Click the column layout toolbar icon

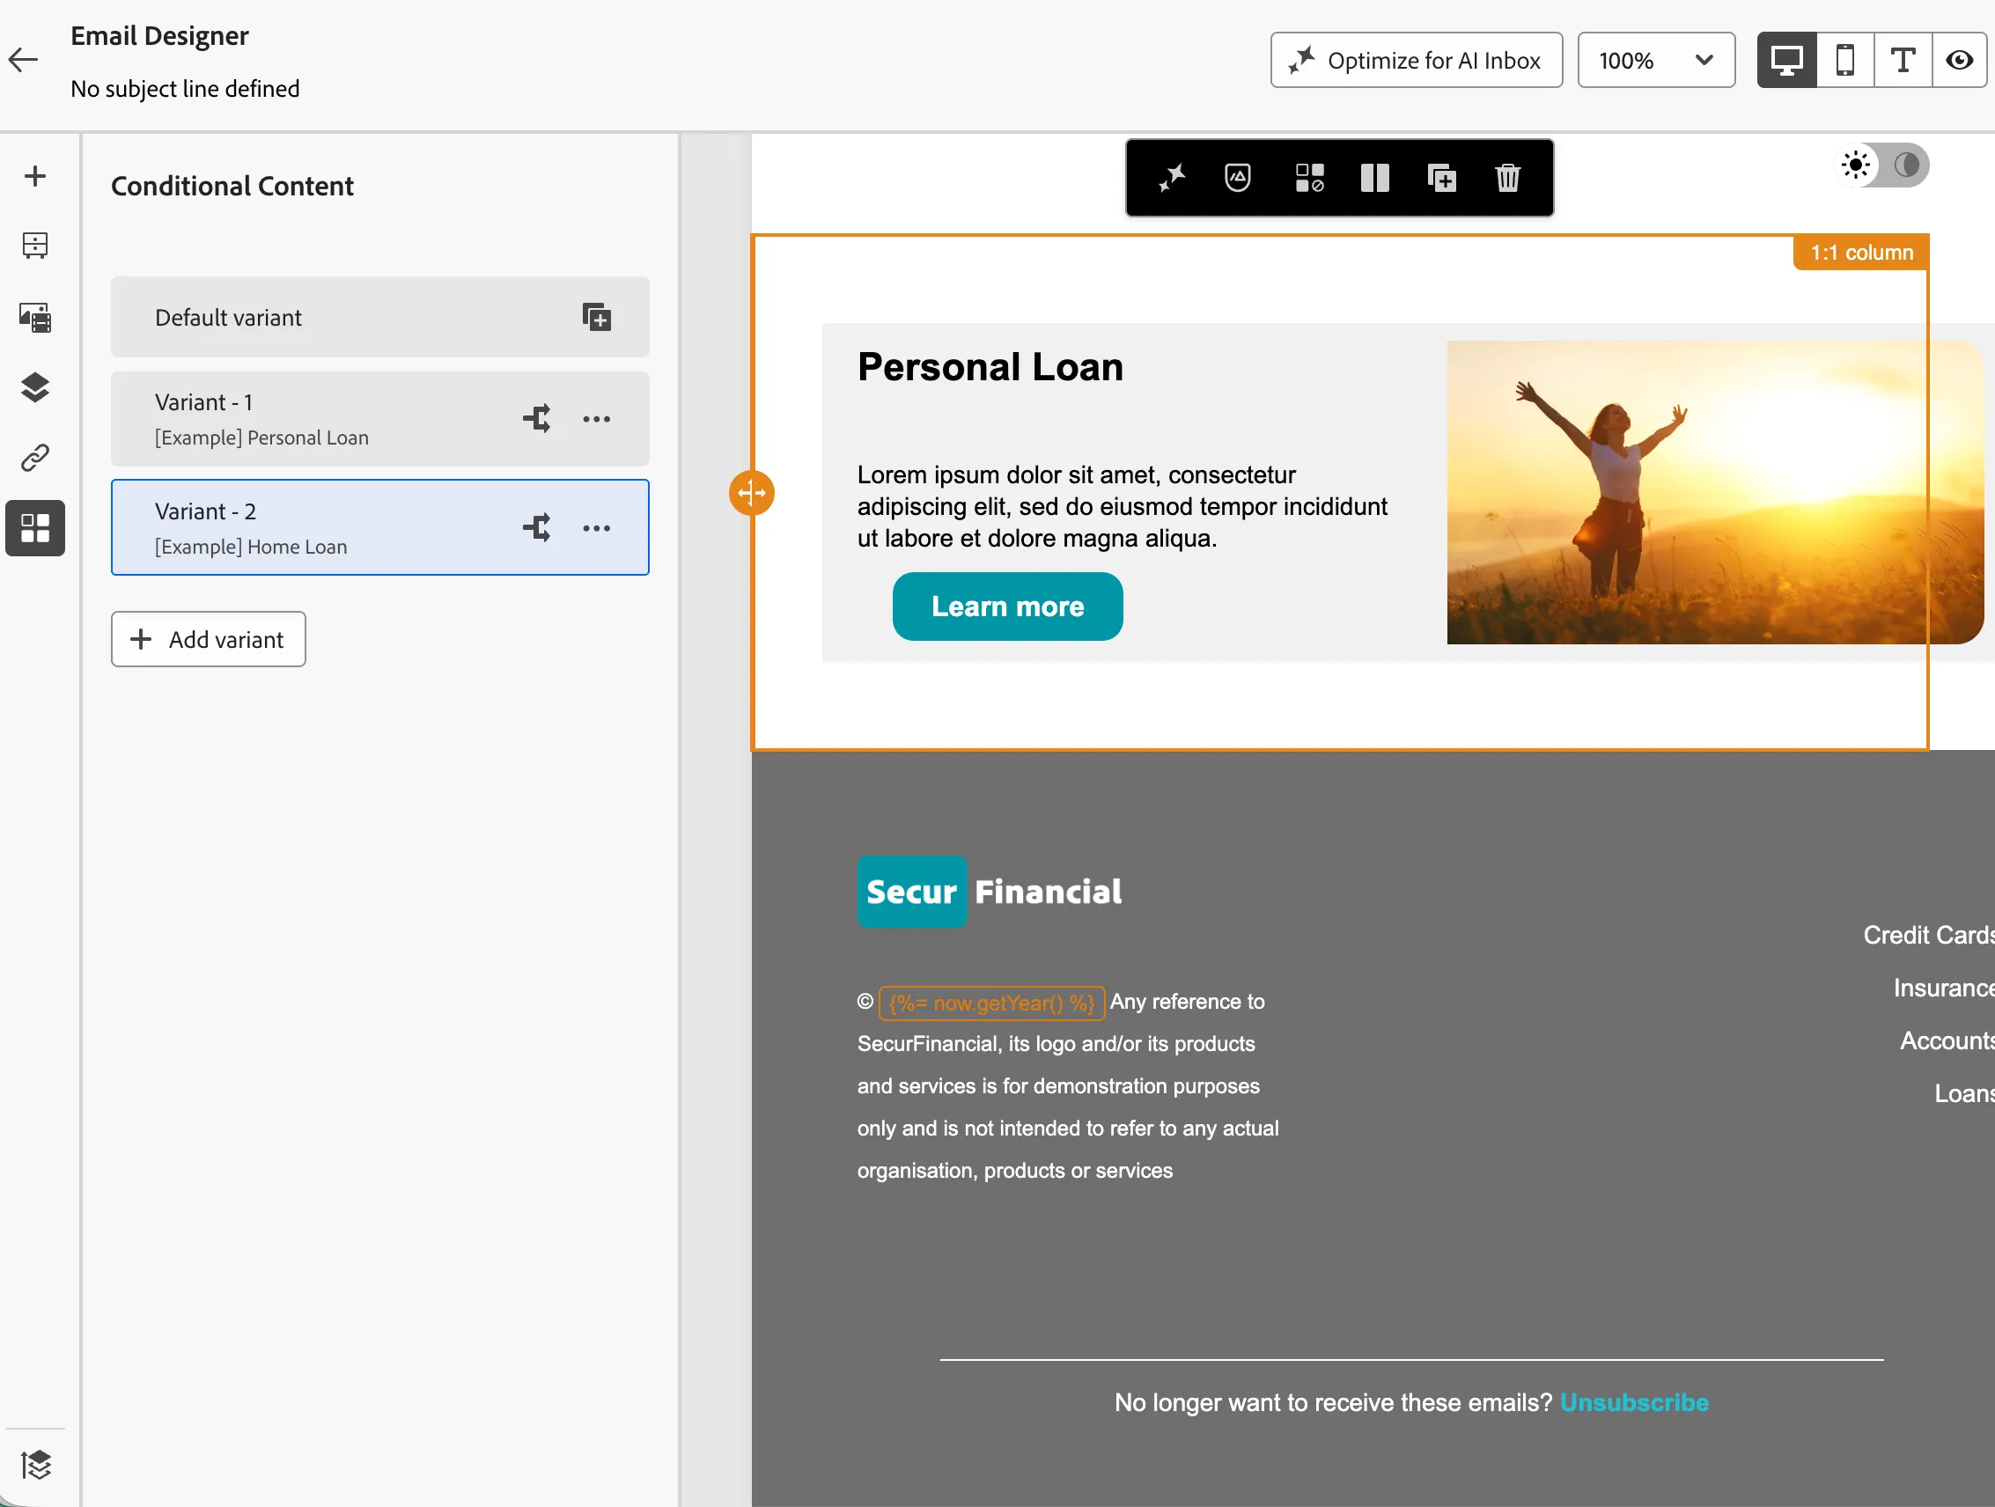coord(1374,178)
